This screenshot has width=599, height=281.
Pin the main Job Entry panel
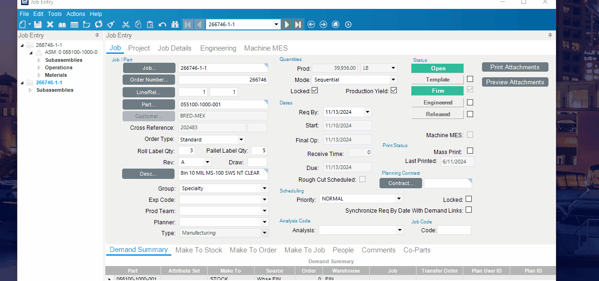click(x=550, y=35)
